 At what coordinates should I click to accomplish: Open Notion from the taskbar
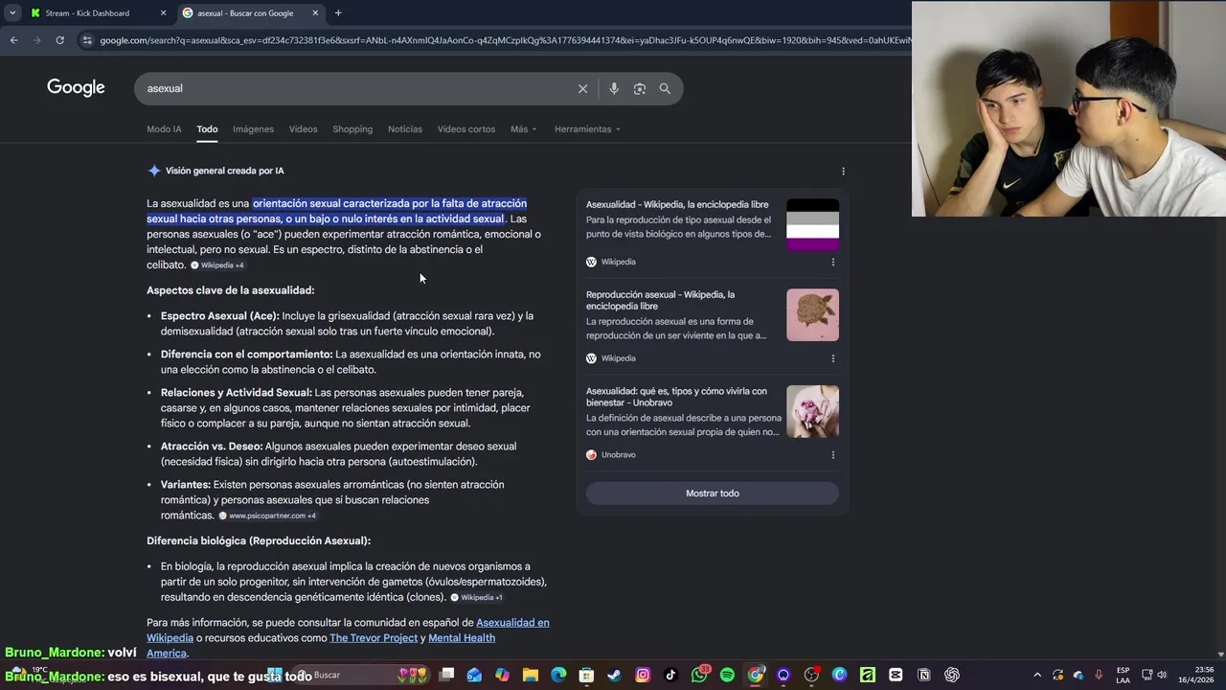(x=924, y=675)
